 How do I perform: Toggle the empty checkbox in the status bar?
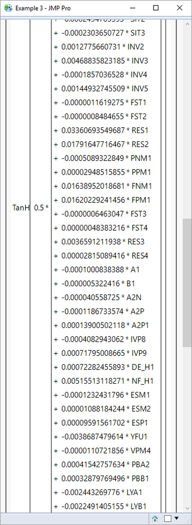[x=168, y=519]
